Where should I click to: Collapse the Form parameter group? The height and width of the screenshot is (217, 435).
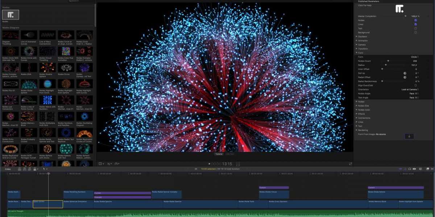(356, 53)
